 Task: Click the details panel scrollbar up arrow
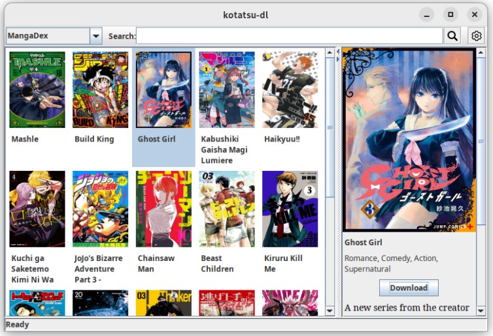pyautogui.click(x=481, y=52)
